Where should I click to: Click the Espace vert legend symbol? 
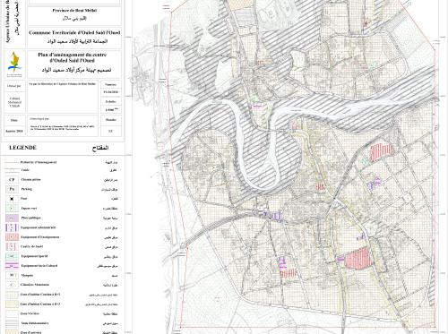(12, 209)
